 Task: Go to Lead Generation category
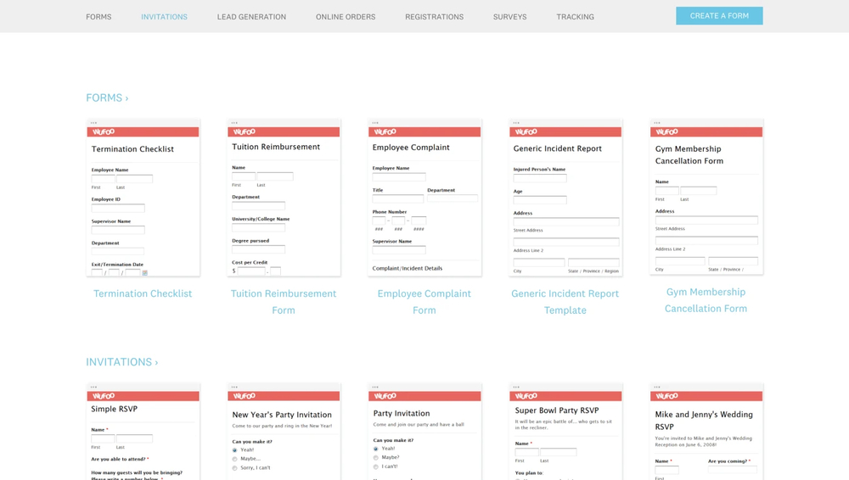251,17
